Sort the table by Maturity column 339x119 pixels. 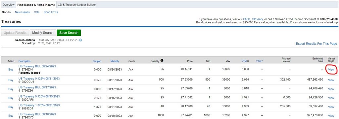click(115, 61)
